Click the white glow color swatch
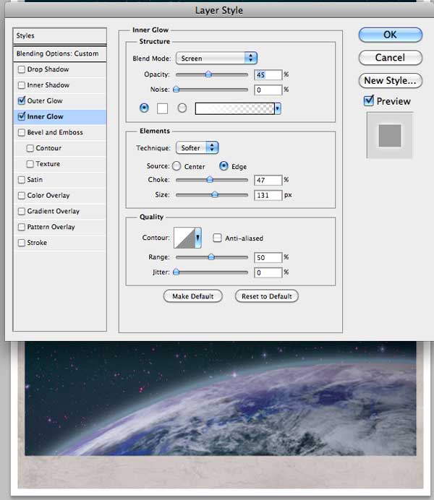This screenshot has height=500, width=434. (162, 108)
